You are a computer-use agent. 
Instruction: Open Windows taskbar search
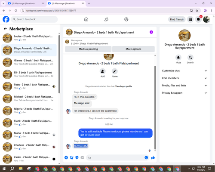[12, 169]
